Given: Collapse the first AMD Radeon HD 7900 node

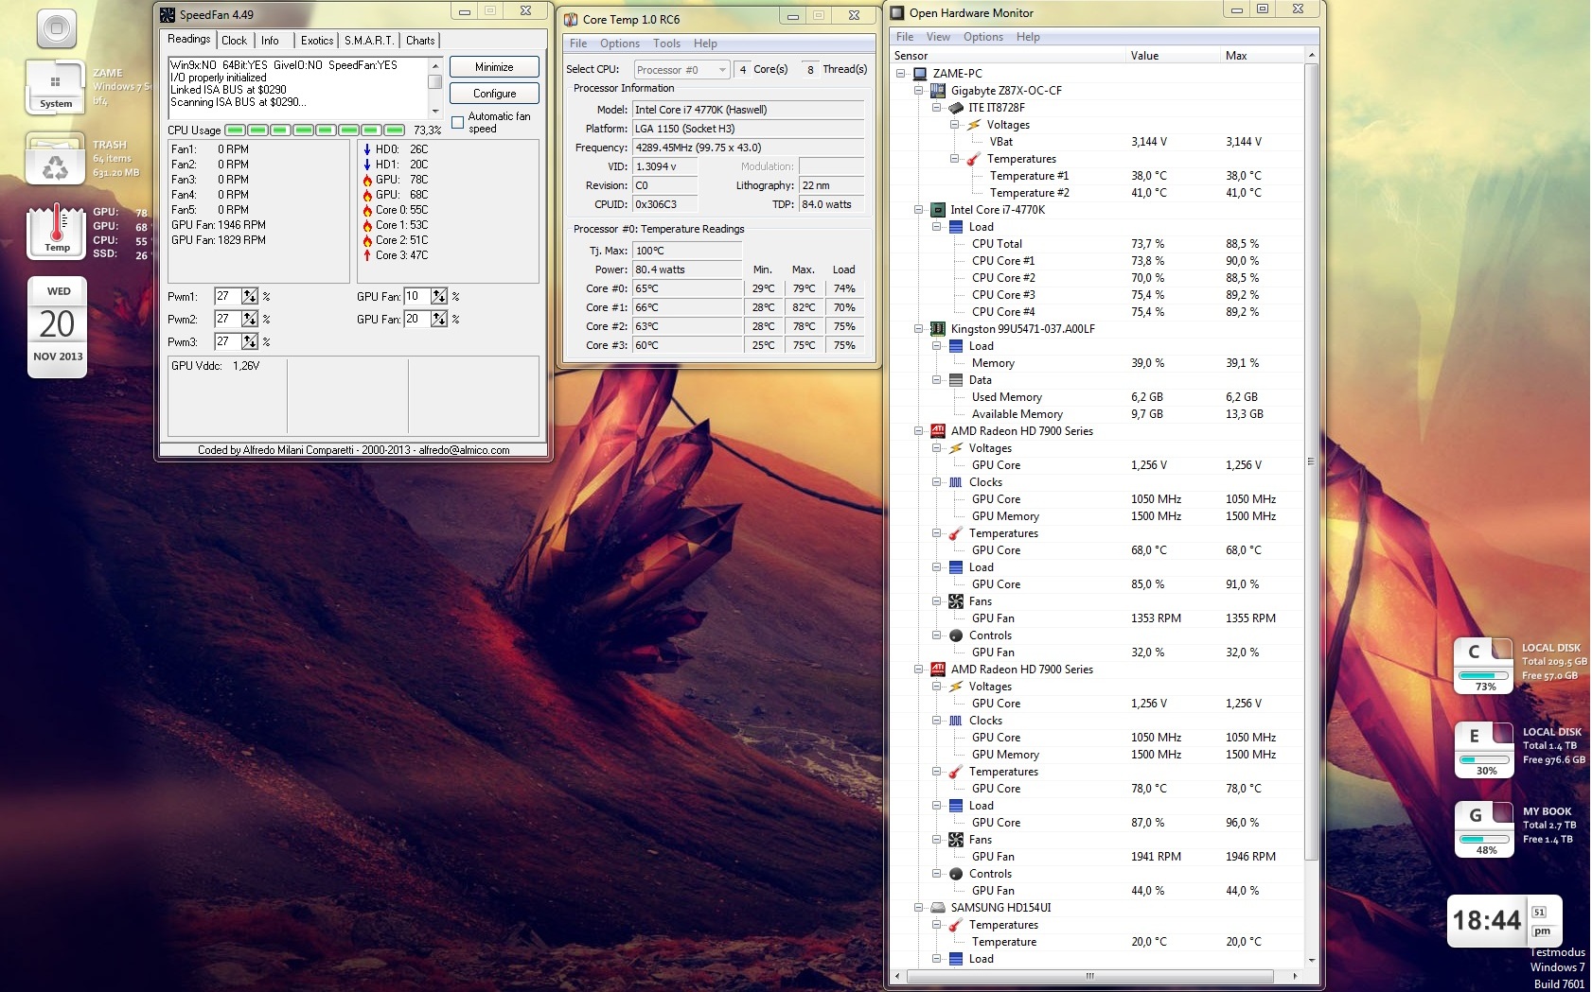Looking at the screenshot, I should 919,431.
